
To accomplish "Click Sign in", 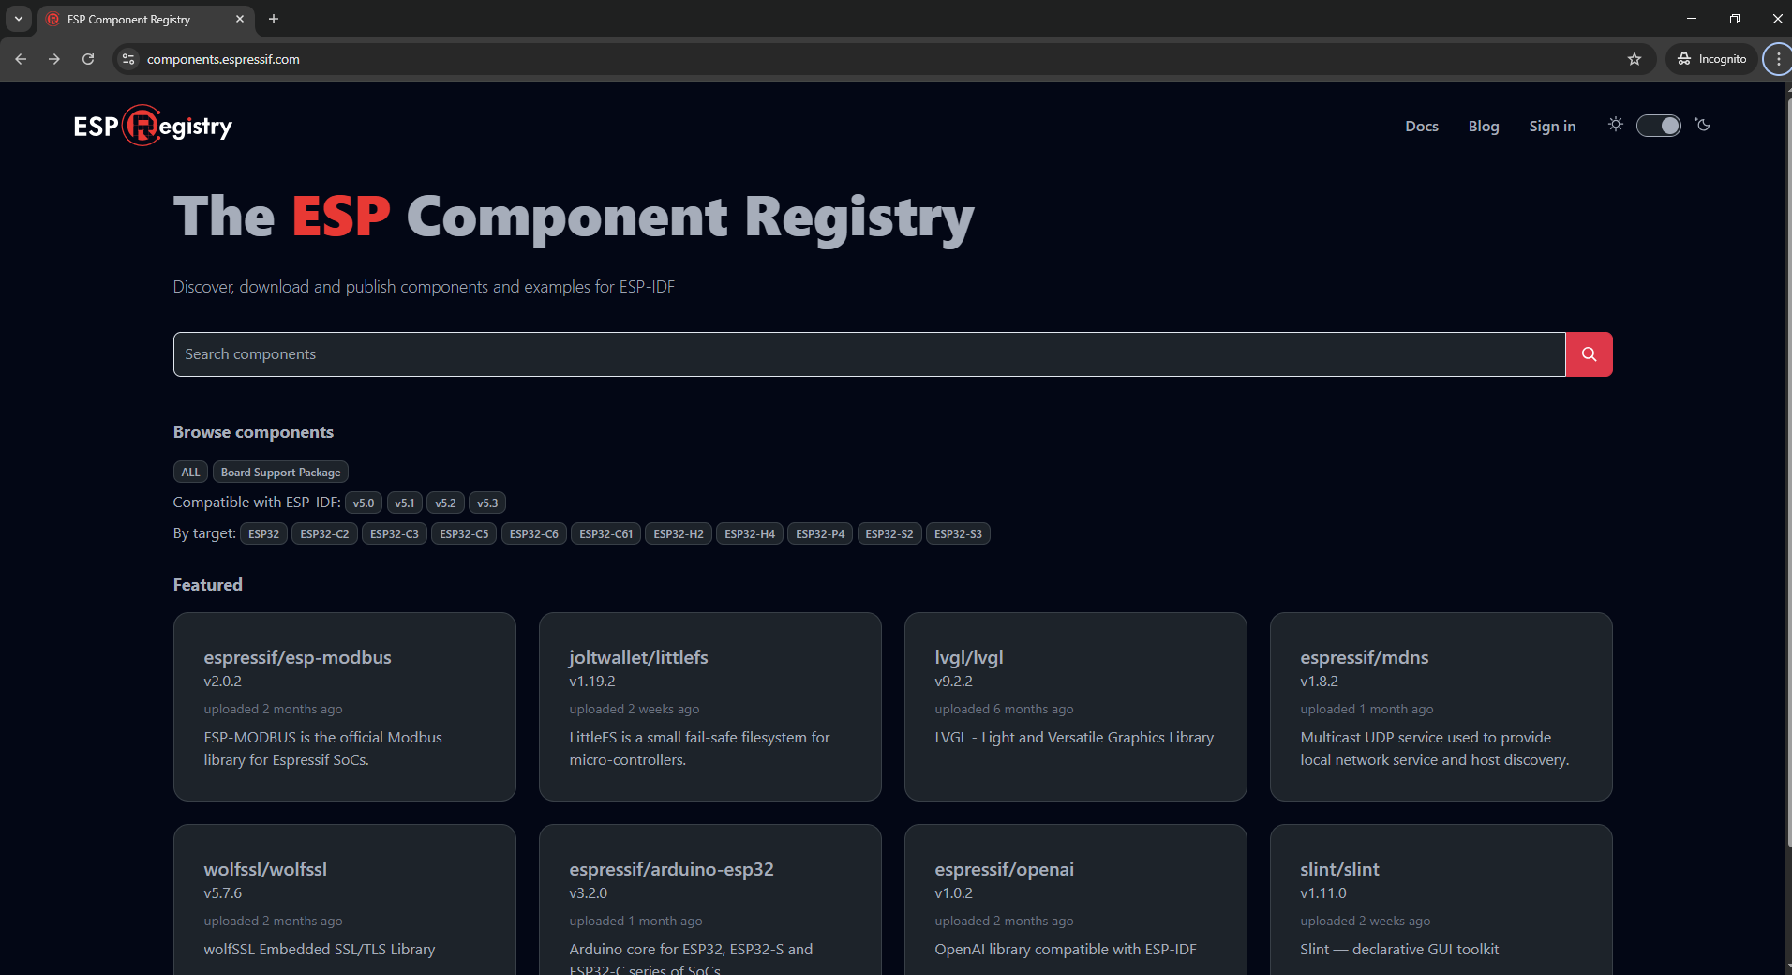I will point(1552,126).
